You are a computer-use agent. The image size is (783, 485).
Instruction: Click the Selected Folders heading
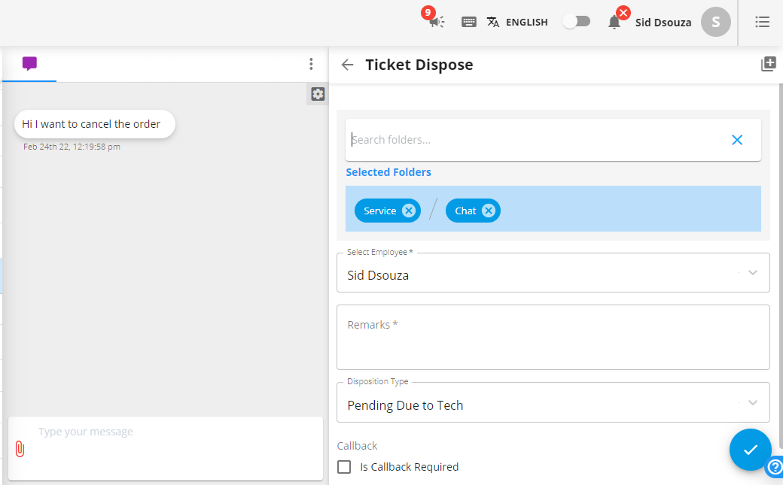(388, 172)
